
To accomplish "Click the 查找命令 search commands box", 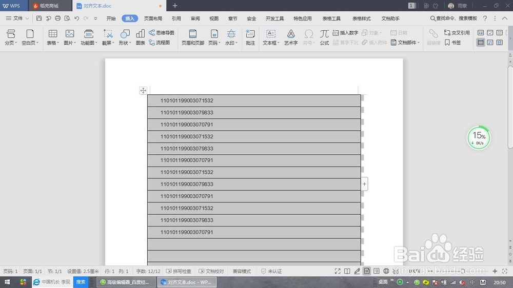I will 453,18.
